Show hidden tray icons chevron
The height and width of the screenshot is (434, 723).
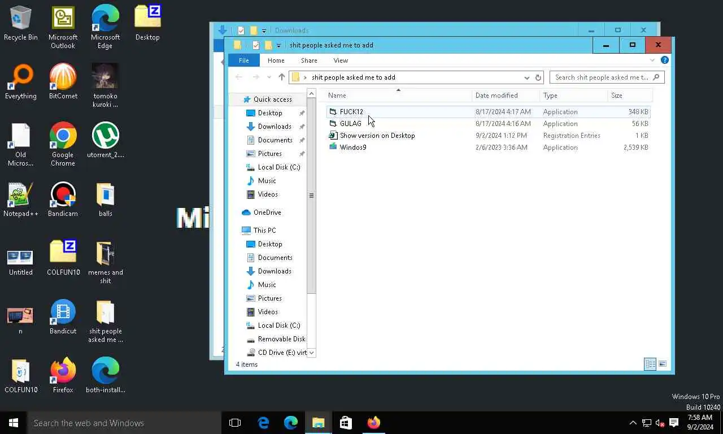pos(633,423)
